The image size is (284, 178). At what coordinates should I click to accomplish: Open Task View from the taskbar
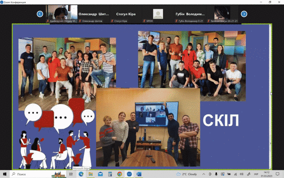coord(71,174)
